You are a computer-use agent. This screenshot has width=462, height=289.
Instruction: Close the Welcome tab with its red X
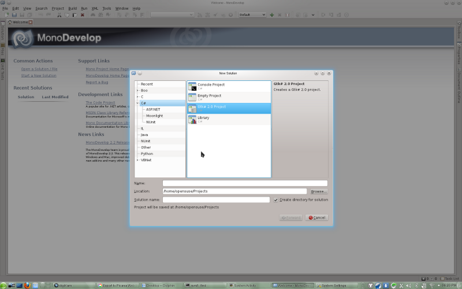(x=31, y=22)
